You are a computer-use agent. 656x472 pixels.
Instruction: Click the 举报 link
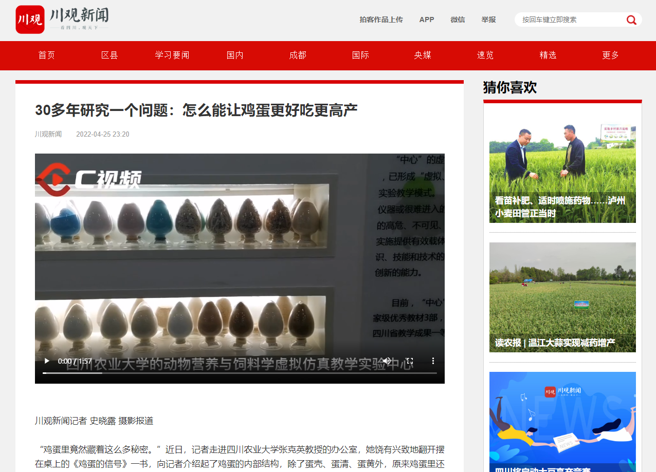pyautogui.click(x=488, y=20)
